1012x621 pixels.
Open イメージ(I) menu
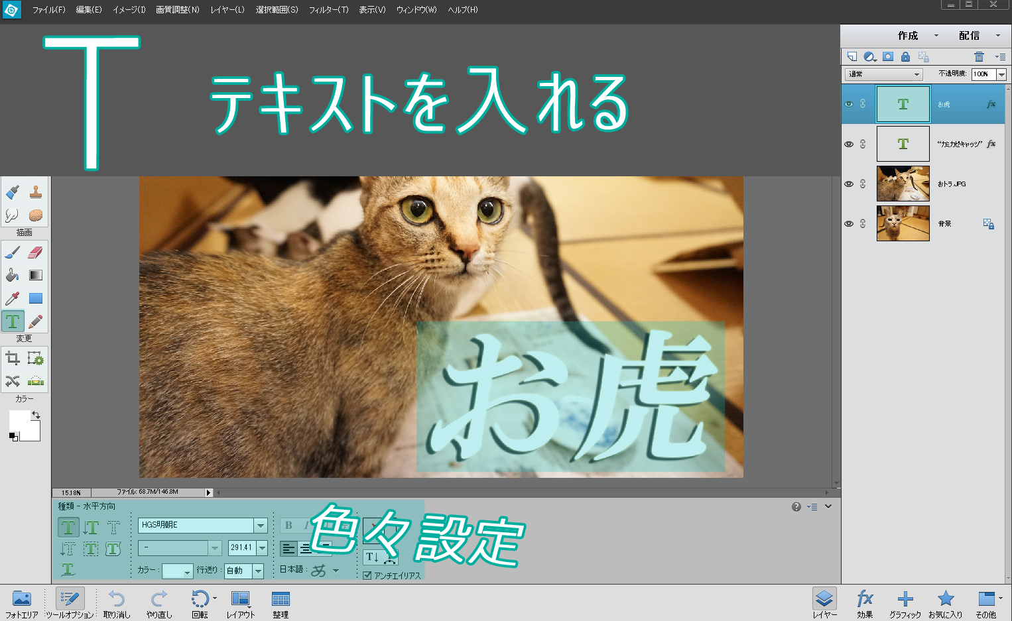tap(129, 10)
